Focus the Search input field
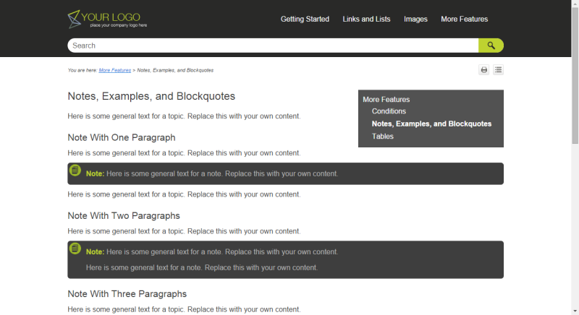 click(273, 46)
